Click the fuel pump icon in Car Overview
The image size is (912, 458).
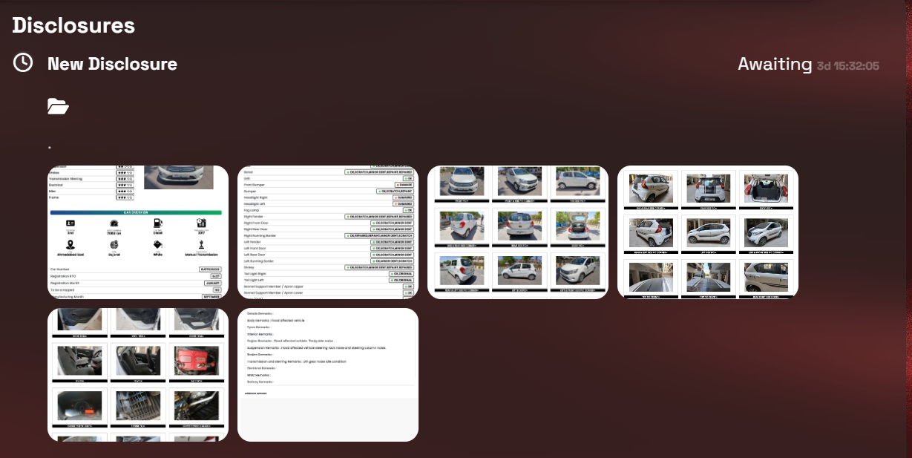pyautogui.click(x=157, y=223)
